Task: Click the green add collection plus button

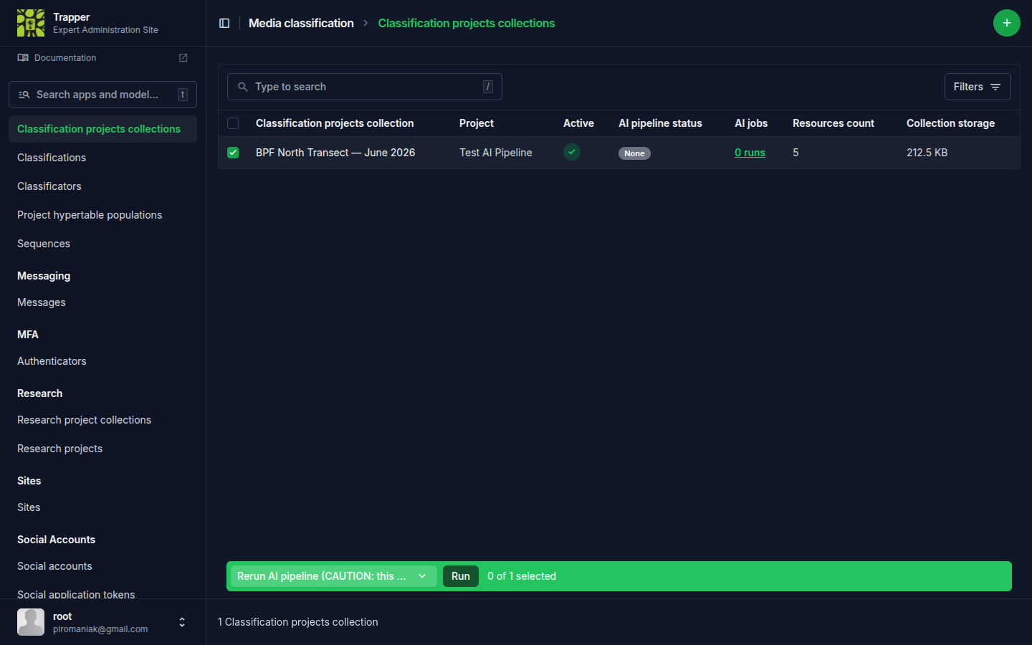Action: tap(1006, 23)
